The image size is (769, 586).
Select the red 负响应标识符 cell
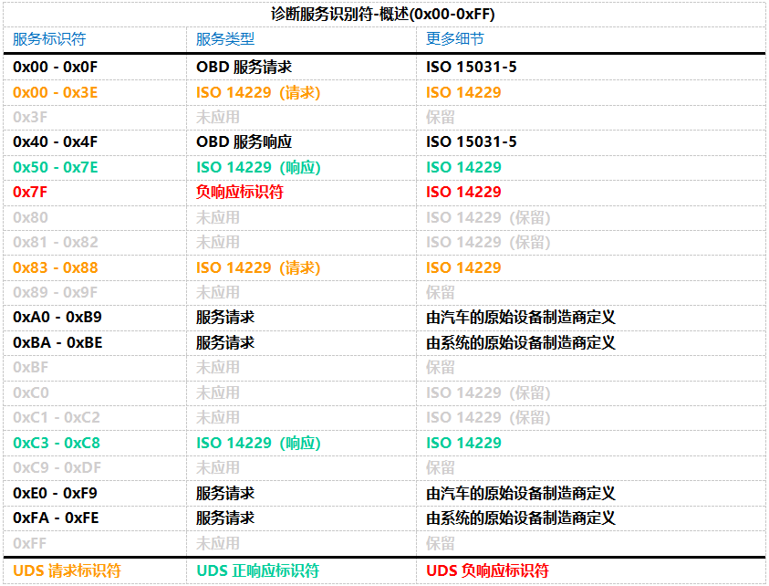(x=240, y=193)
